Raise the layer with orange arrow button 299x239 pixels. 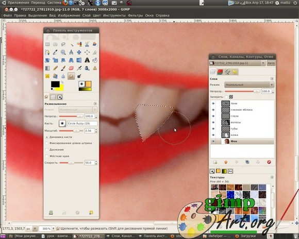click(226, 162)
